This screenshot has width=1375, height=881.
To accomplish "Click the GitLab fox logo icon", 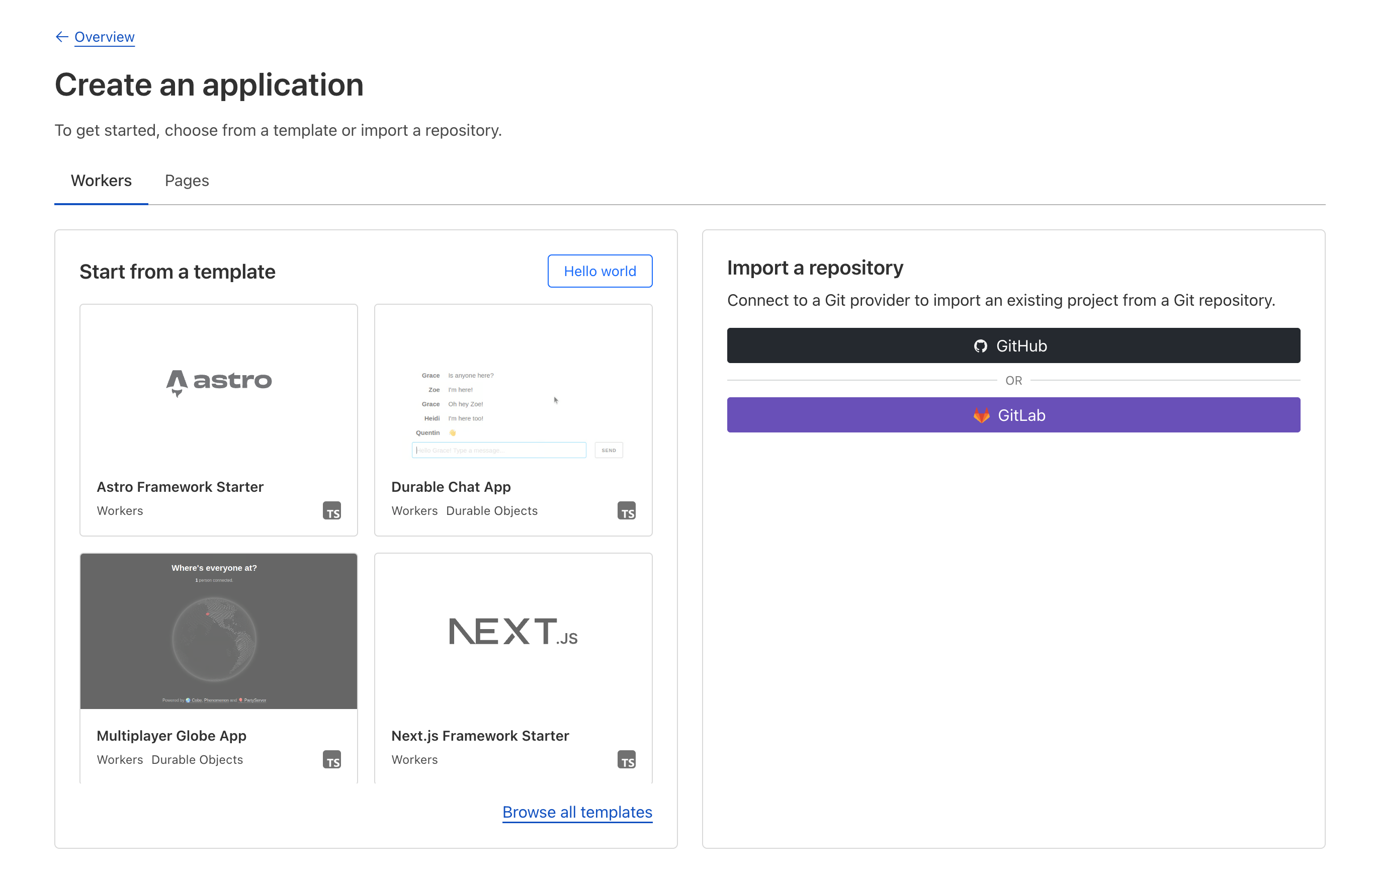I will pos(981,415).
